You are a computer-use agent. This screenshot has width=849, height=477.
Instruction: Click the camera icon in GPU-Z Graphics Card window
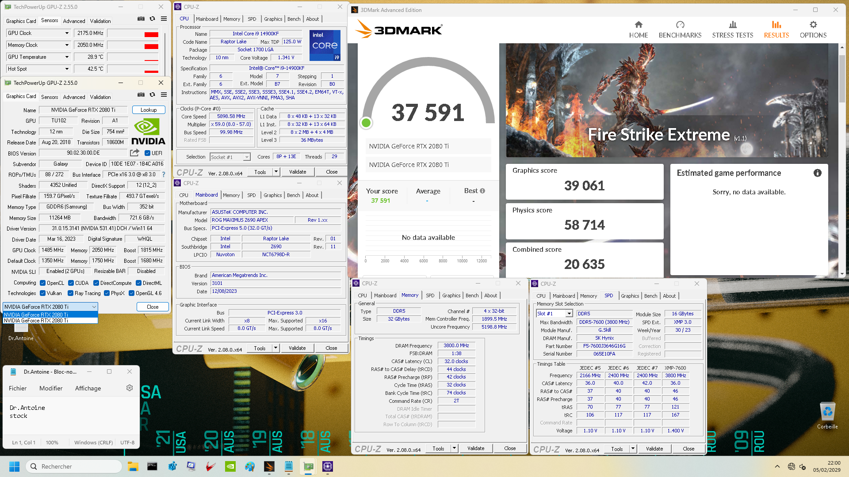[141, 95]
